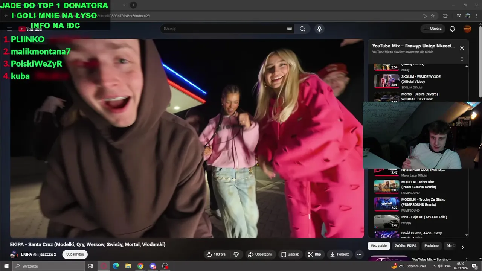Share the video using Udostępnij
This screenshot has width=482, height=271.
[x=260, y=254]
